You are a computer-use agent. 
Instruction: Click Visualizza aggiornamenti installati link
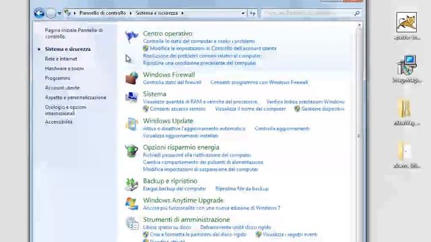coord(180,136)
